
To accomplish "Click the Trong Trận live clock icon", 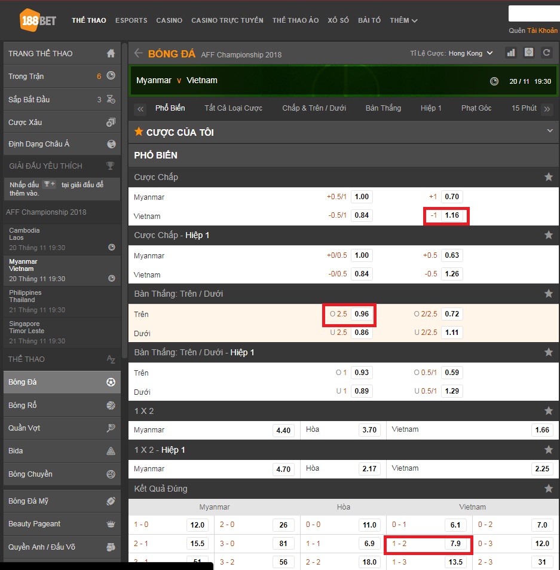I will pyautogui.click(x=111, y=75).
